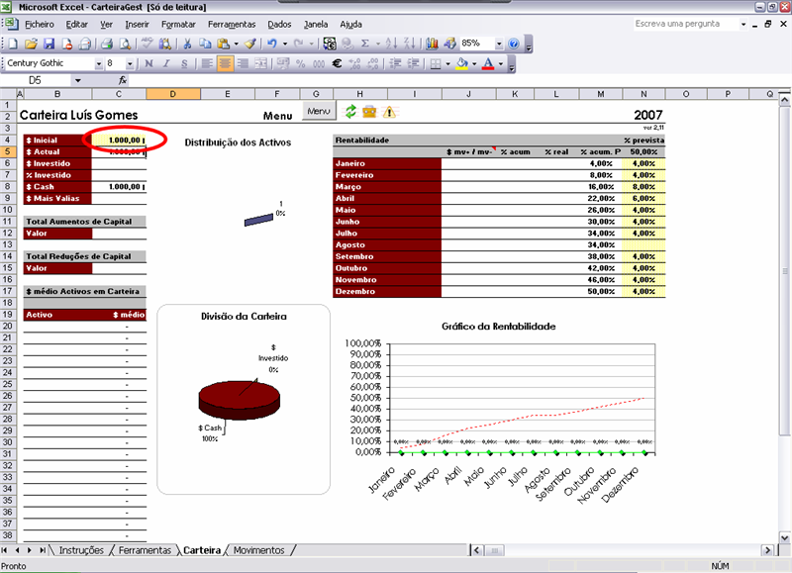The image size is (792, 573).
Task: Open the Name Box dropdown
Action: 78,80
